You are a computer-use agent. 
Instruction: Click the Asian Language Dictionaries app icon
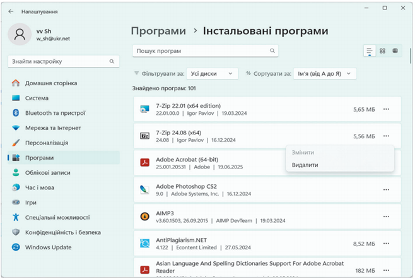pos(145,270)
